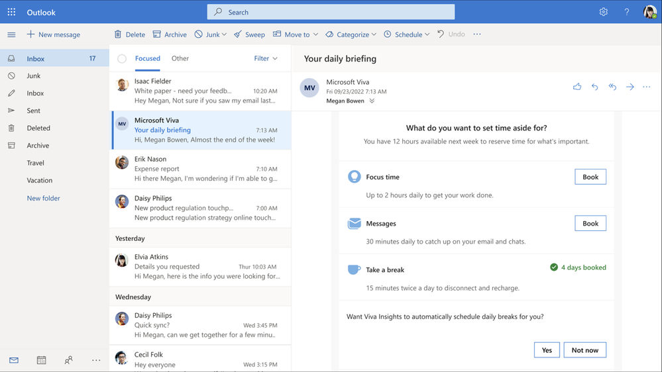Open the Help question mark icon
This screenshot has height=372, width=662.
(x=626, y=12)
